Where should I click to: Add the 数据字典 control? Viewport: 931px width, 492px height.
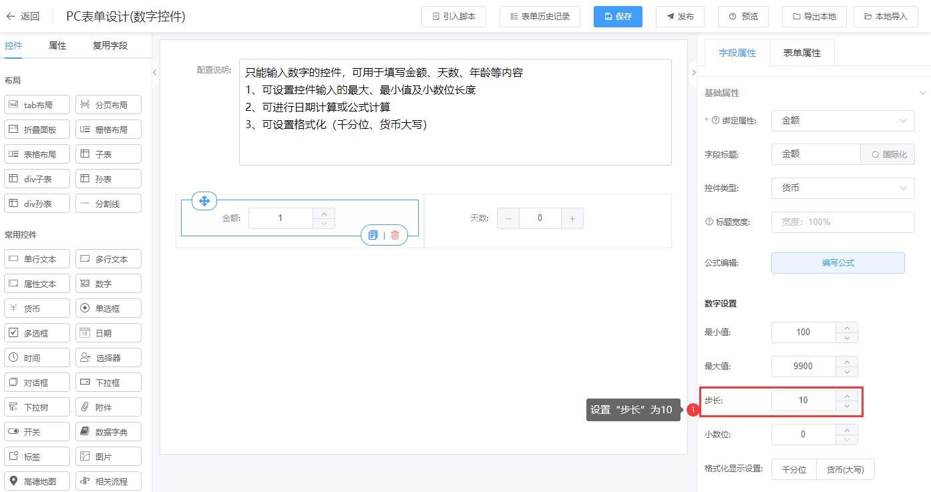tap(108, 432)
